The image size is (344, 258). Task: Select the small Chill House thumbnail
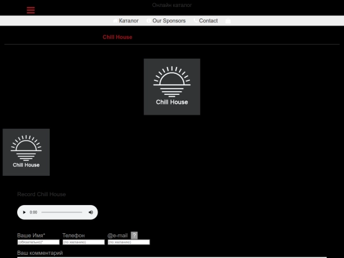pos(26,152)
